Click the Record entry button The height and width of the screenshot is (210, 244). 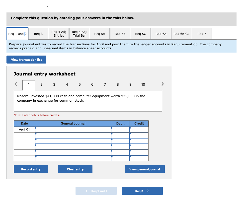31,169
